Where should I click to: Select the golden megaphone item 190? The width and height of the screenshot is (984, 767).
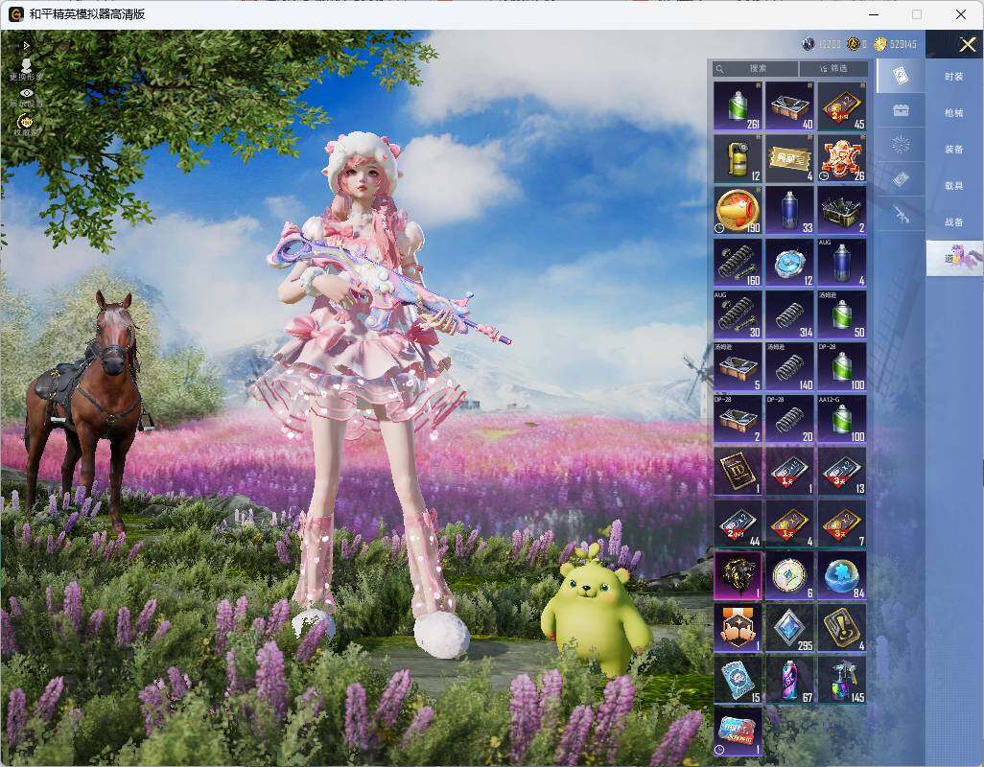[x=738, y=210]
